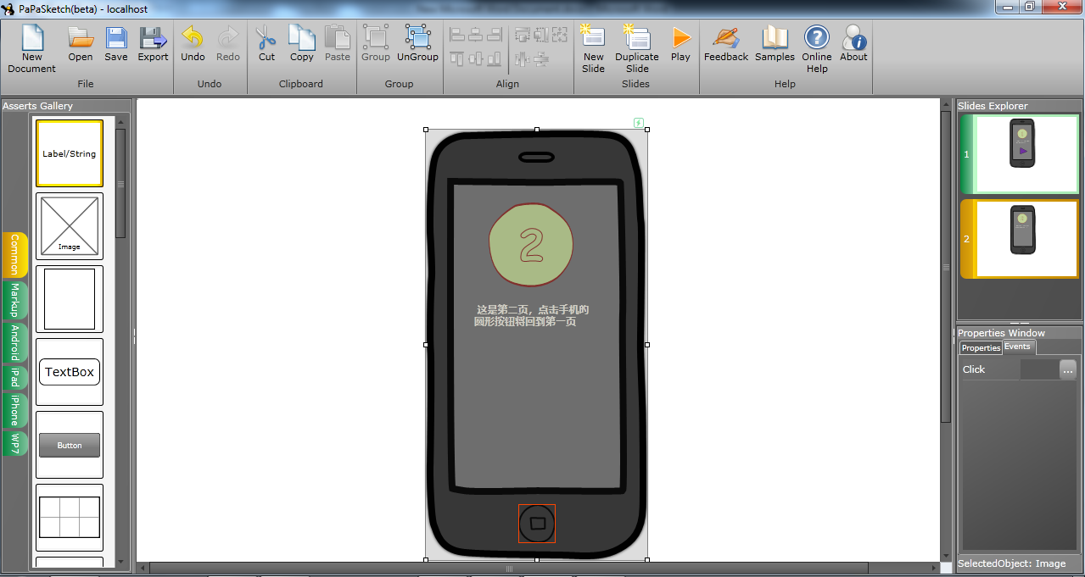Viewport: 1085px width, 577px height.
Task: Click the green lightning event marker
Action: click(639, 123)
